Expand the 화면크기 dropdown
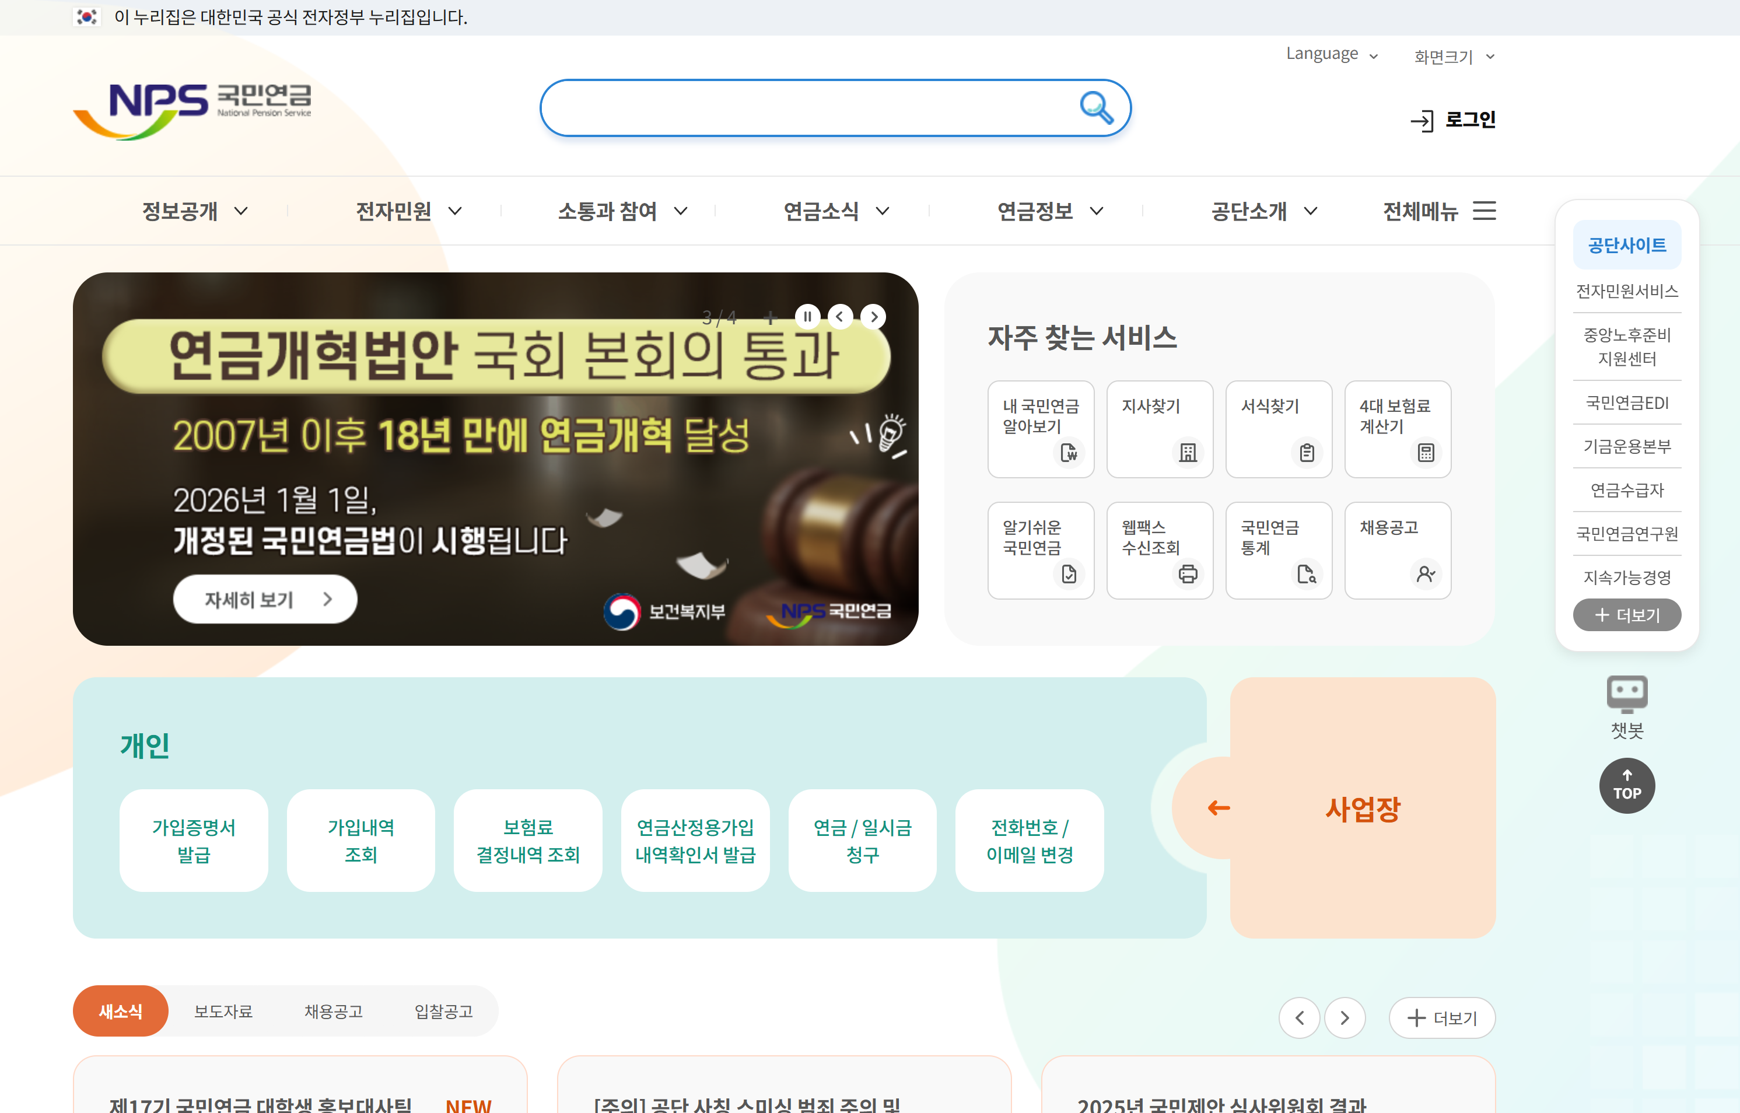Screen dimensions: 1740x1113 pyautogui.click(x=1454, y=57)
